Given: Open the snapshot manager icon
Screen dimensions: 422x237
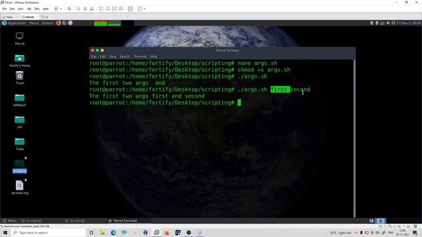Looking at the screenshot, I should [92, 9].
